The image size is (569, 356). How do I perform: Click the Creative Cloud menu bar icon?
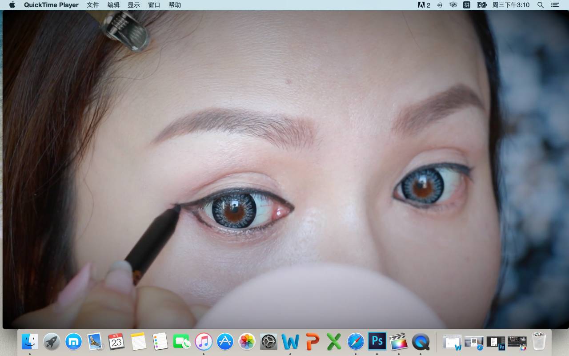(x=453, y=5)
